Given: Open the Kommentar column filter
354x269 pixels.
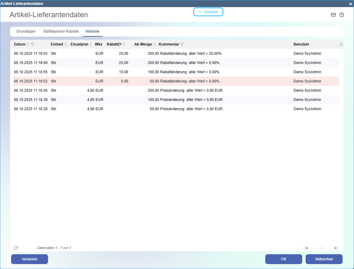Looking at the screenshot, I should (182, 44).
